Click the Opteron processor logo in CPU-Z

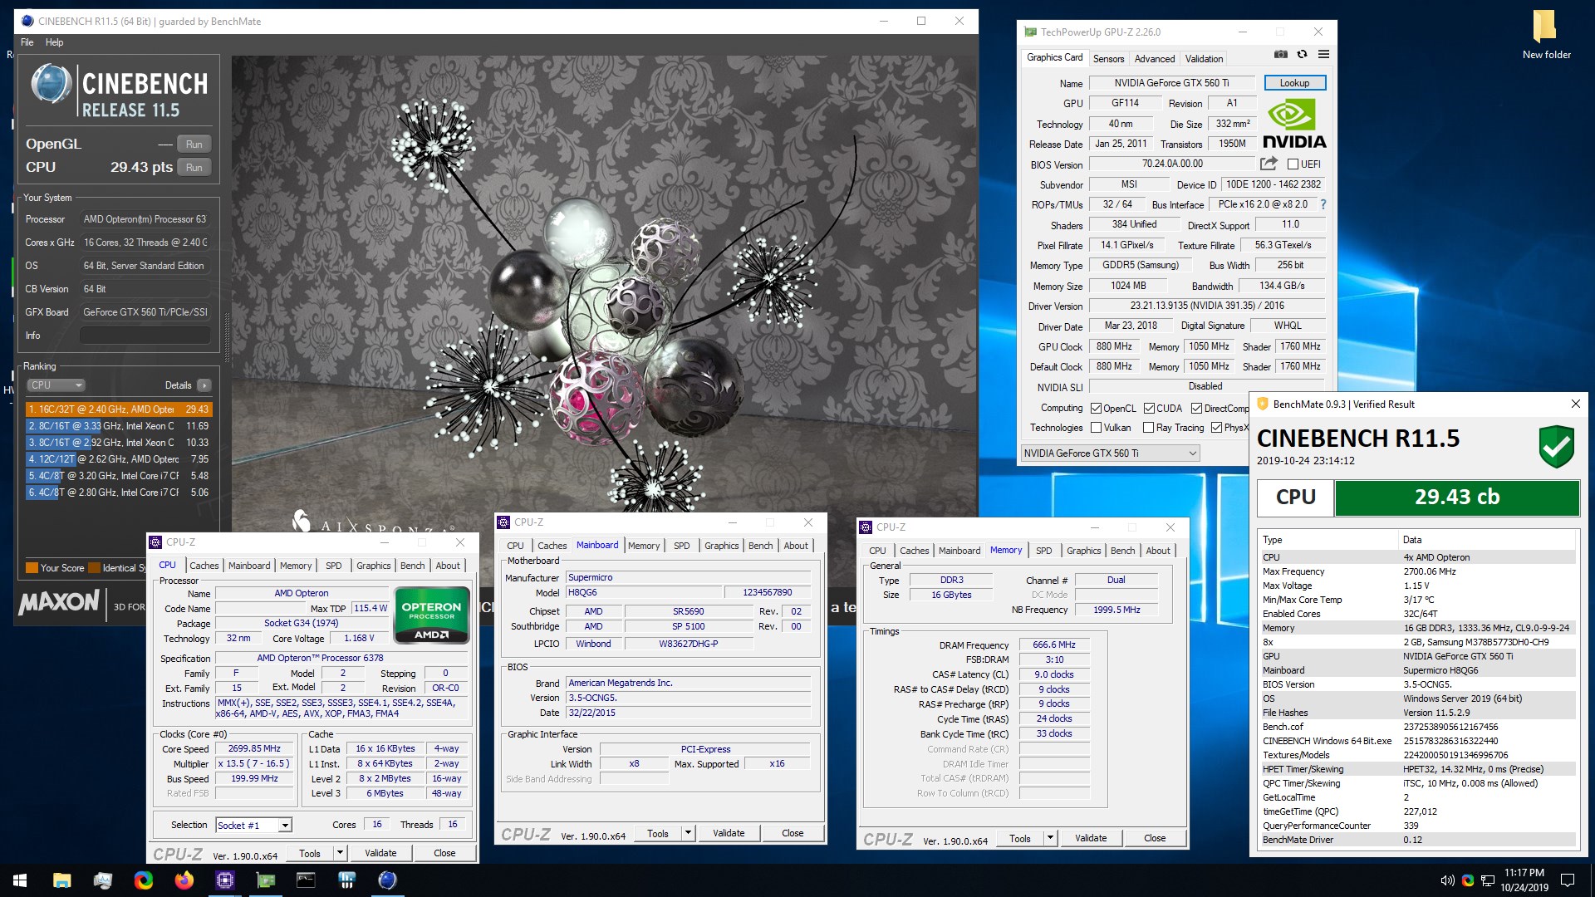coord(432,615)
